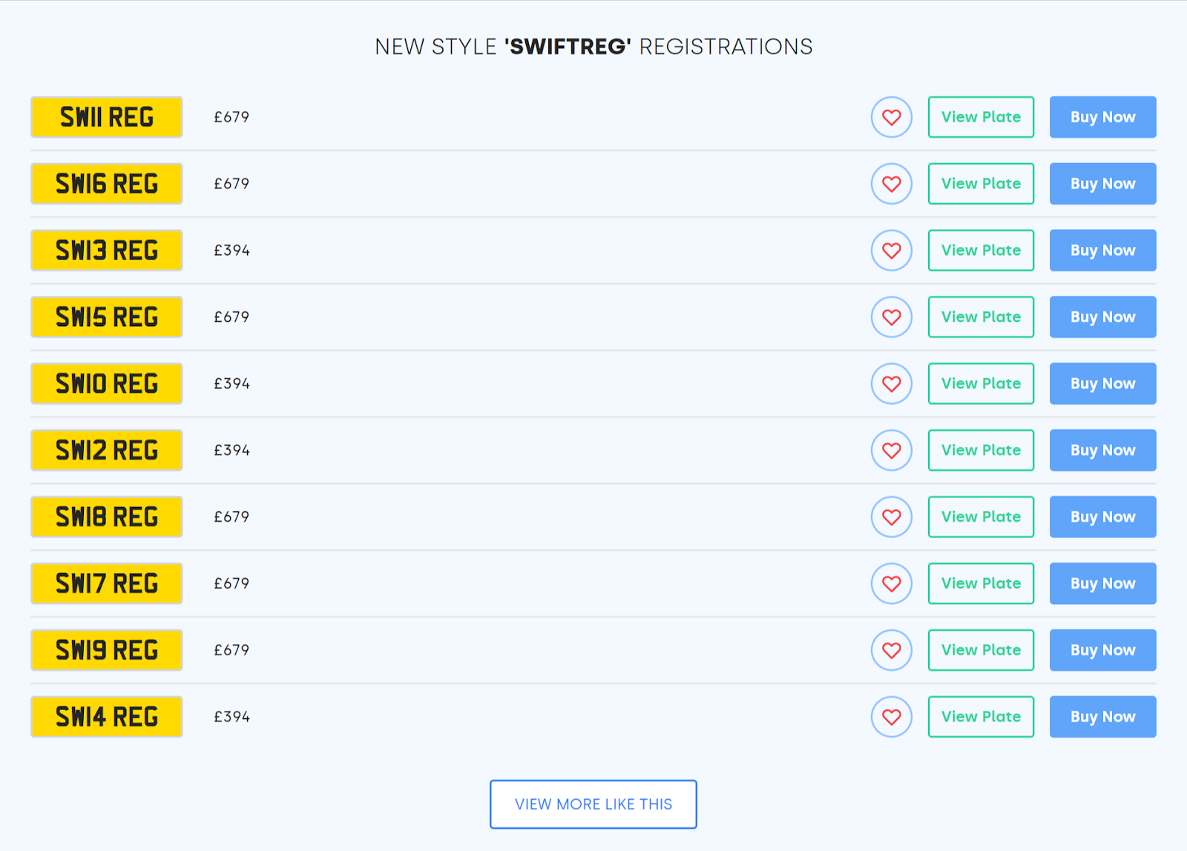Purchase SW19 REG via Buy Now

(1102, 650)
